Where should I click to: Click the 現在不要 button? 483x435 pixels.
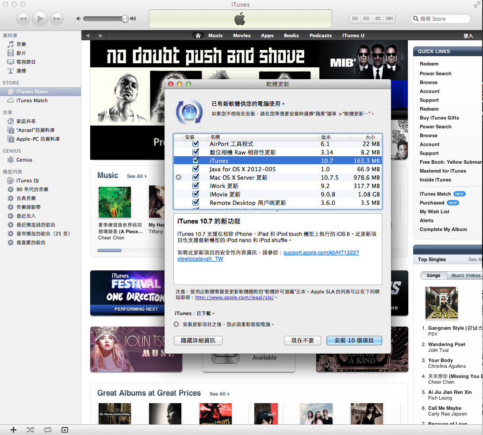pyautogui.click(x=303, y=340)
